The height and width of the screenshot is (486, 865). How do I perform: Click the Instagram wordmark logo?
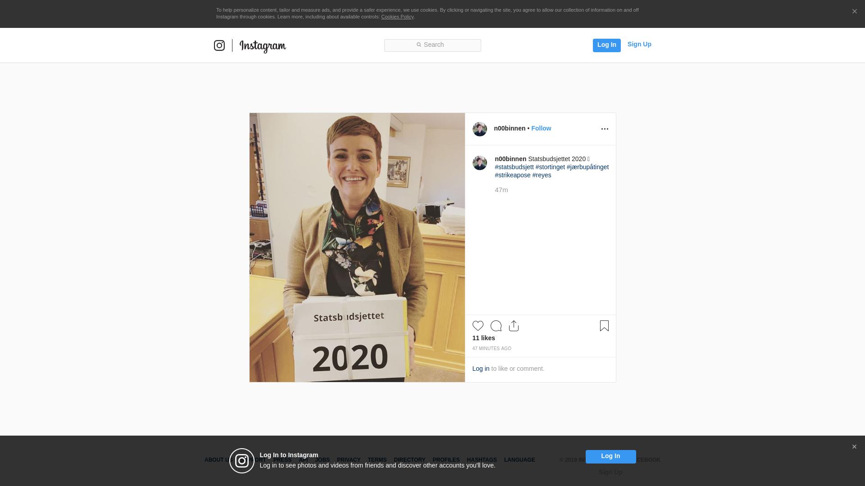click(x=263, y=46)
